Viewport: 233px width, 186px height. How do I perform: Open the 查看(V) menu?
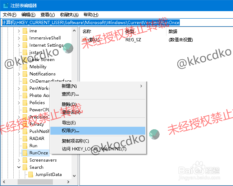click(x=48, y=15)
